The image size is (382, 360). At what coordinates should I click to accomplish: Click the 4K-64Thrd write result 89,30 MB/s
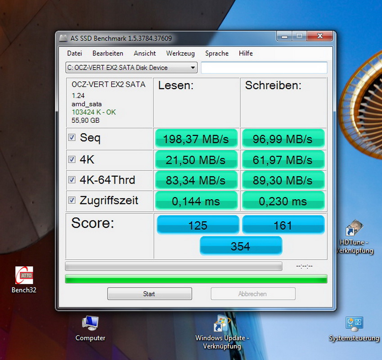[283, 180]
